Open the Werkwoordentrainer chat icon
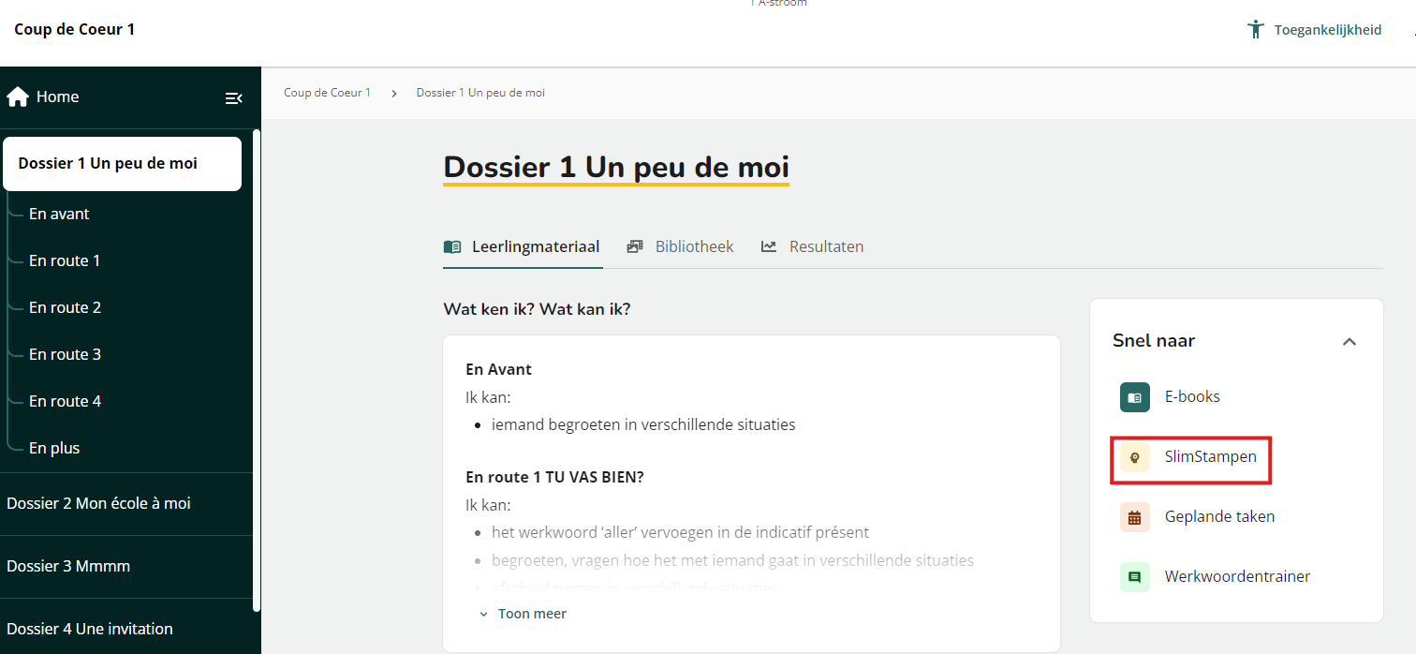The height and width of the screenshot is (654, 1416). 1135,577
